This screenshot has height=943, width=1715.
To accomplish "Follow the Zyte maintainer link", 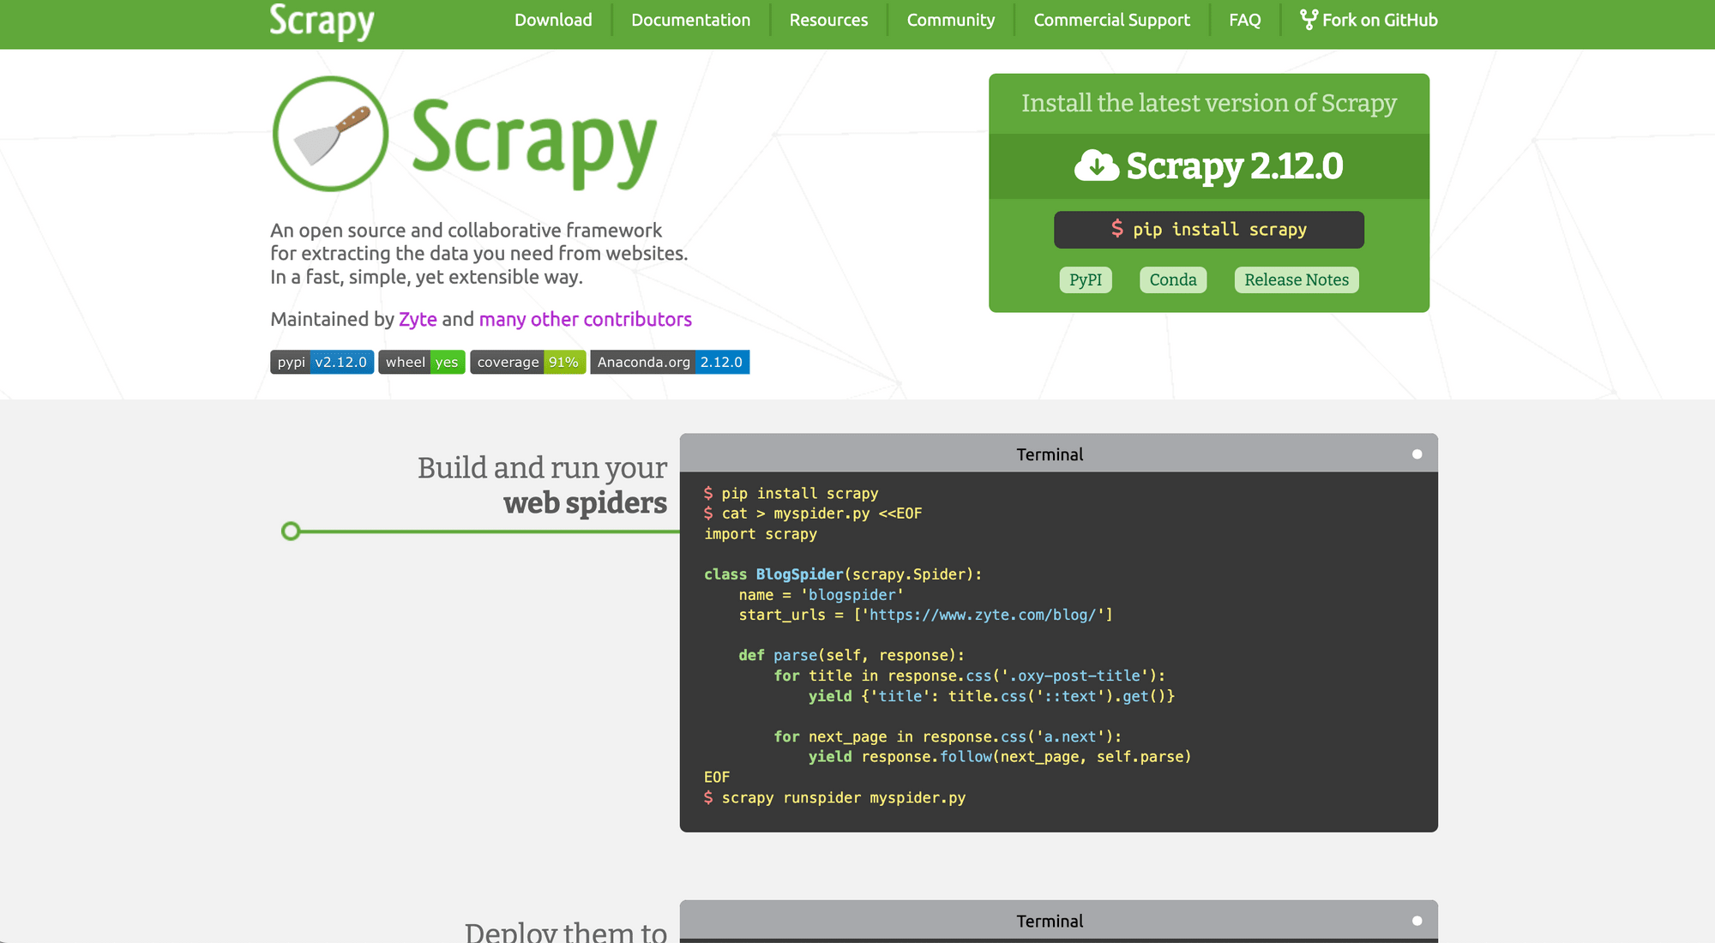I will 418,319.
